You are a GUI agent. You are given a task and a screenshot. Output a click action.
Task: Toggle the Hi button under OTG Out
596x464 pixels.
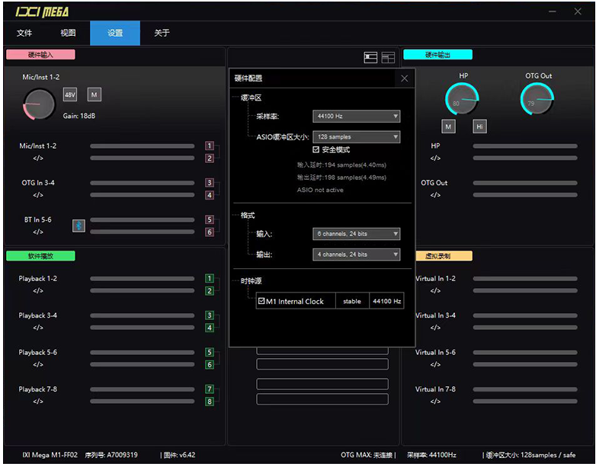tap(479, 126)
